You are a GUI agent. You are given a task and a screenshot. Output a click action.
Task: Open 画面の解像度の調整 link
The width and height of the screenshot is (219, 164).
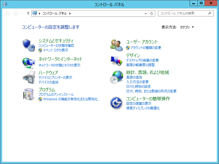[140, 65]
